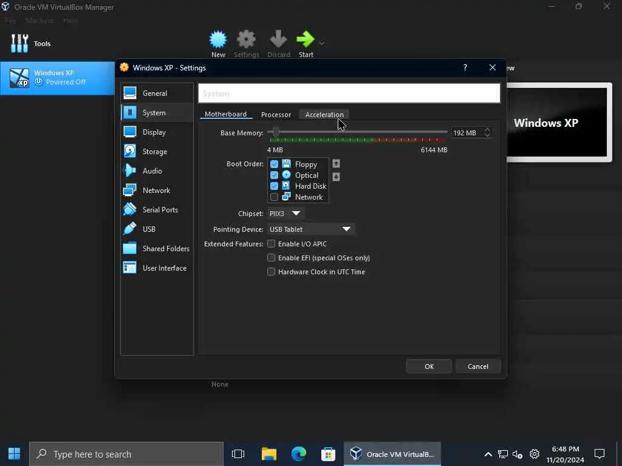The image size is (622, 466).
Task: Click the help question mark in Settings
Action: [x=465, y=68]
